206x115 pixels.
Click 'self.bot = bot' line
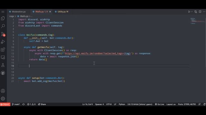point(39,41)
